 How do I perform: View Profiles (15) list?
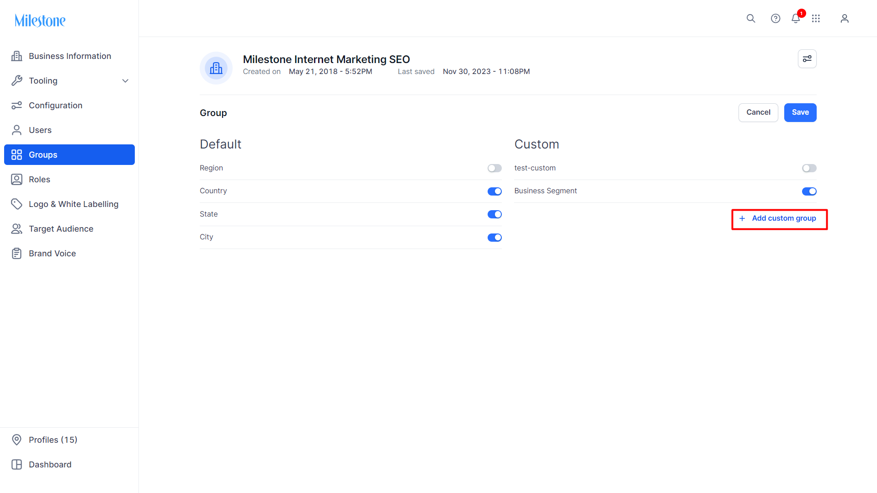pyautogui.click(x=69, y=440)
